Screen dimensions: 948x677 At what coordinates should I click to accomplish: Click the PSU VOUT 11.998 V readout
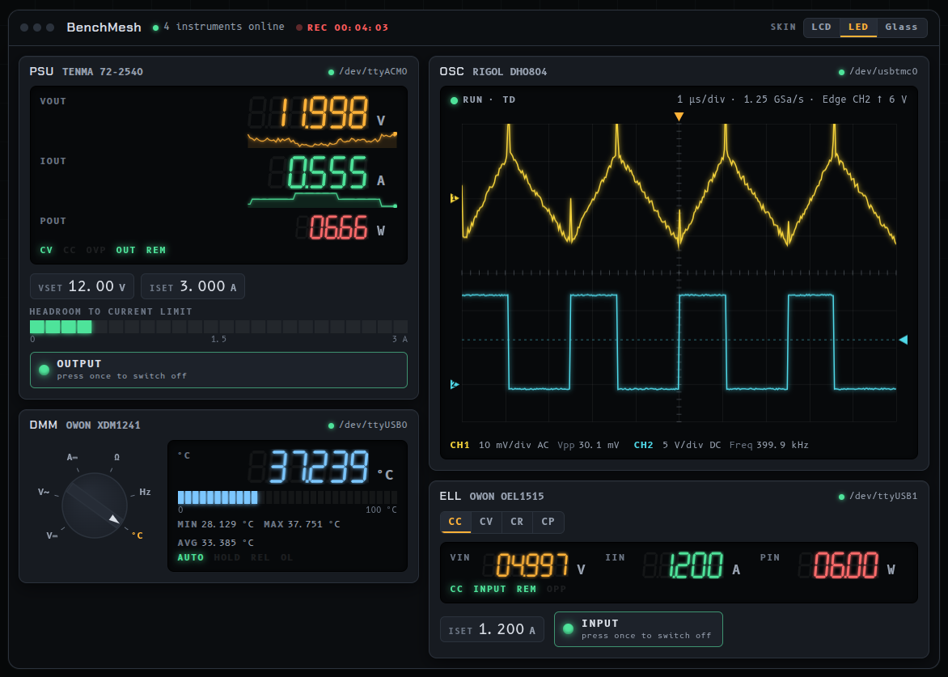(317, 113)
